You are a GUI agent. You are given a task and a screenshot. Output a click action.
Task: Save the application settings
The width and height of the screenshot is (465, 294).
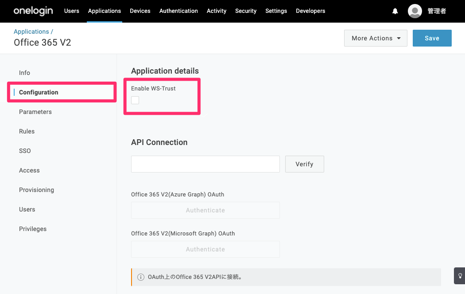432,38
